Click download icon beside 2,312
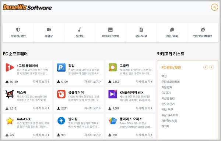Image resolution: width=221 pixels, height=141 pixels. click(7, 108)
